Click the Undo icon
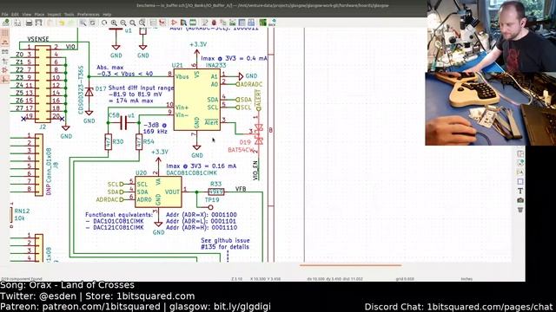 (x=62, y=23)
